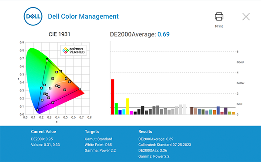Click the DE2000Max: 3.36 text
Screen dimensions: 261x162
pos(153,151)
